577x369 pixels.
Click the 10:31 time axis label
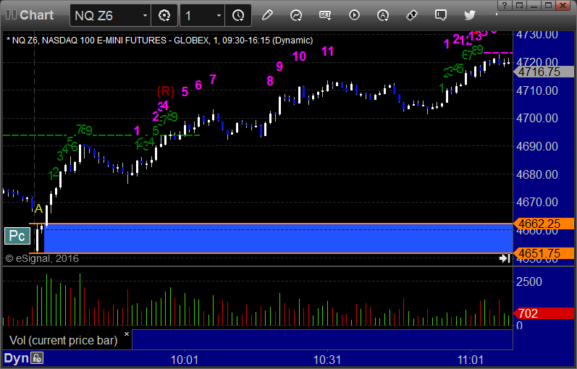tap(327, 360)
